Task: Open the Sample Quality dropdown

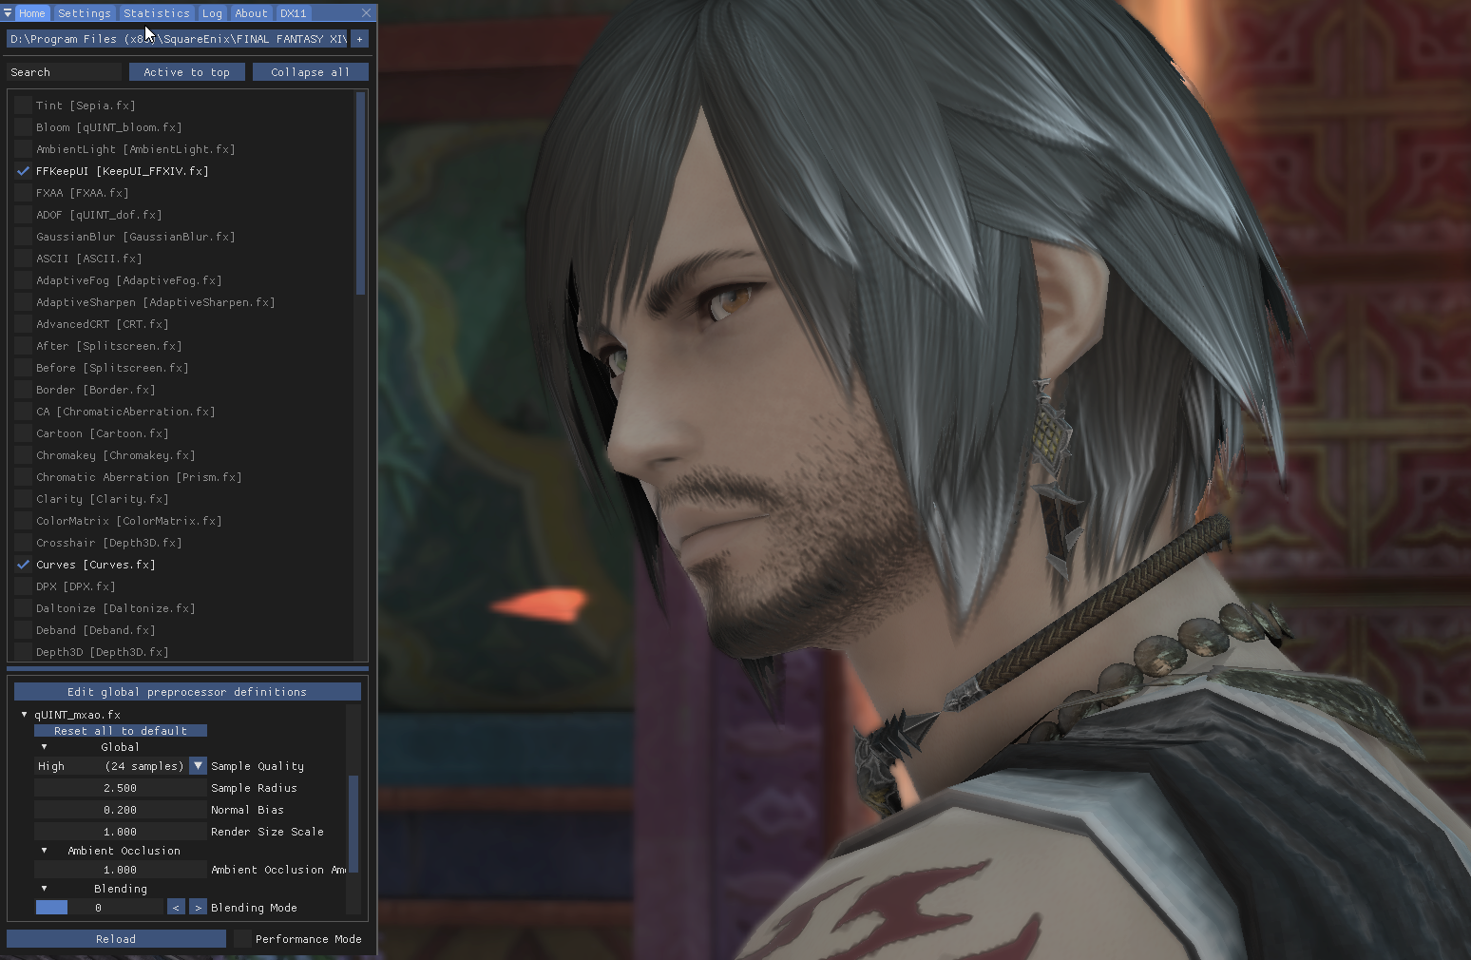Action: pyautogui.click(x=121, y=766)
